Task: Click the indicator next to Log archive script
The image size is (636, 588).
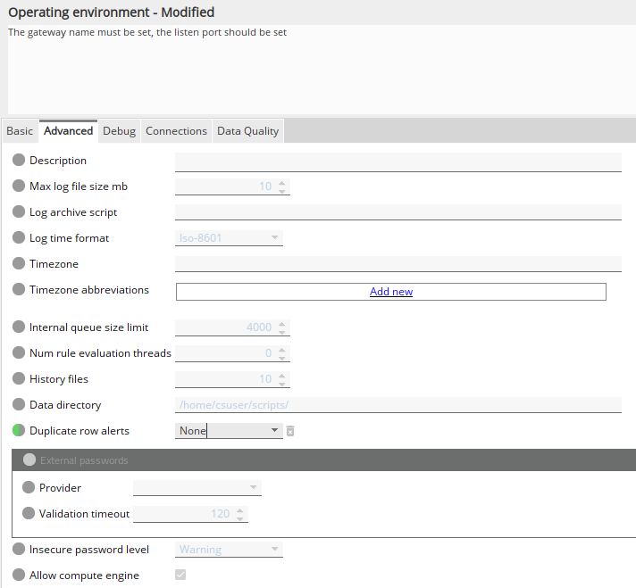Action: click(19, 212)
